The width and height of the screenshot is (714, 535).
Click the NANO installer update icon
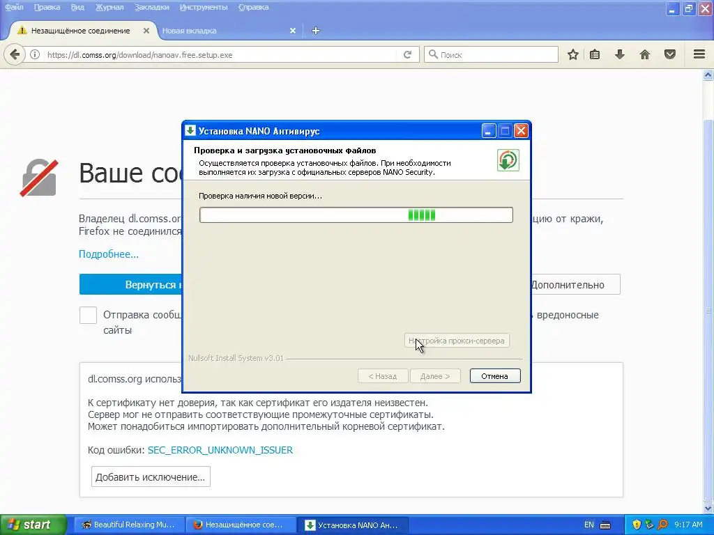coord(508,161)
